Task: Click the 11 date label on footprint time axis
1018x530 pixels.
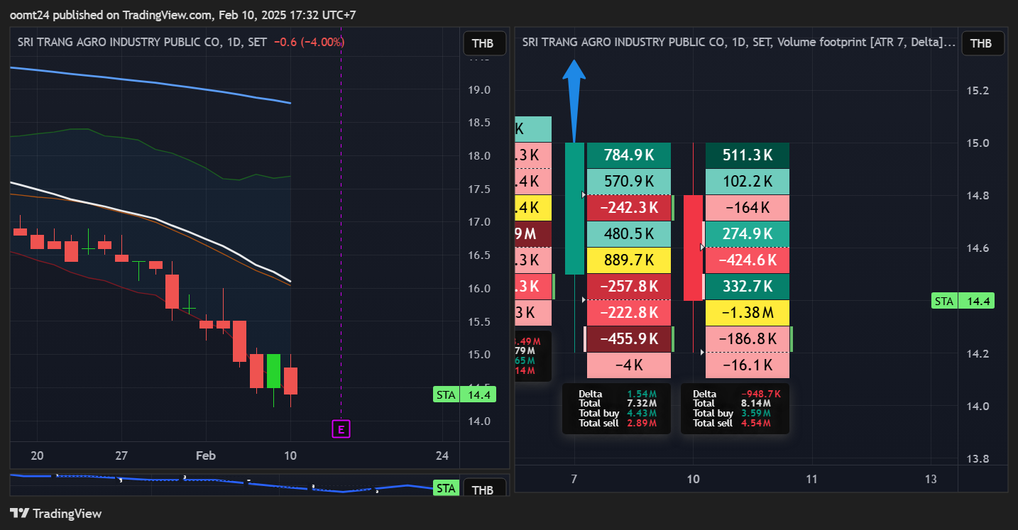Action: click(x=811, y=479)
